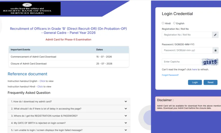221x133 pixels.
Task: Click the 'Important Events' column header
Action: pyautogui.click(x=20, y=50)
